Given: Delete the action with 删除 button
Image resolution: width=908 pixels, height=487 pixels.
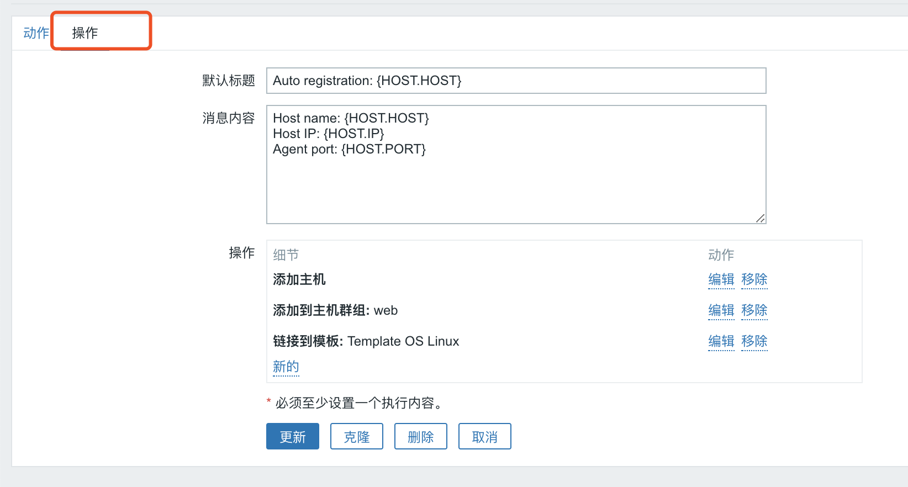Looking at the screenshot, I should click(421, 436).
